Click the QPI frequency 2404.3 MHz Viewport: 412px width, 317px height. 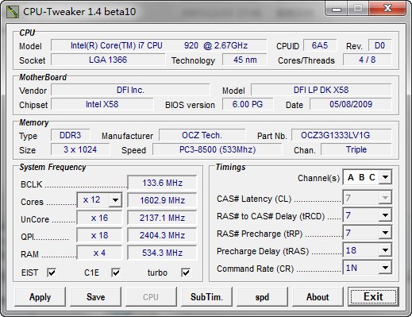pos(162,235)
